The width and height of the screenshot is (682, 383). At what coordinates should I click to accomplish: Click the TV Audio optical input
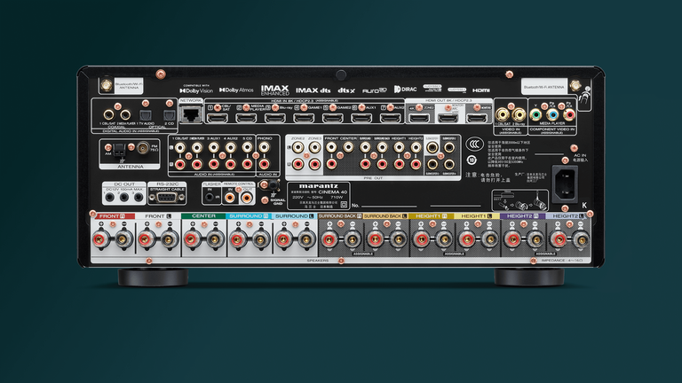pyautogui.click(x=145, y=114)
